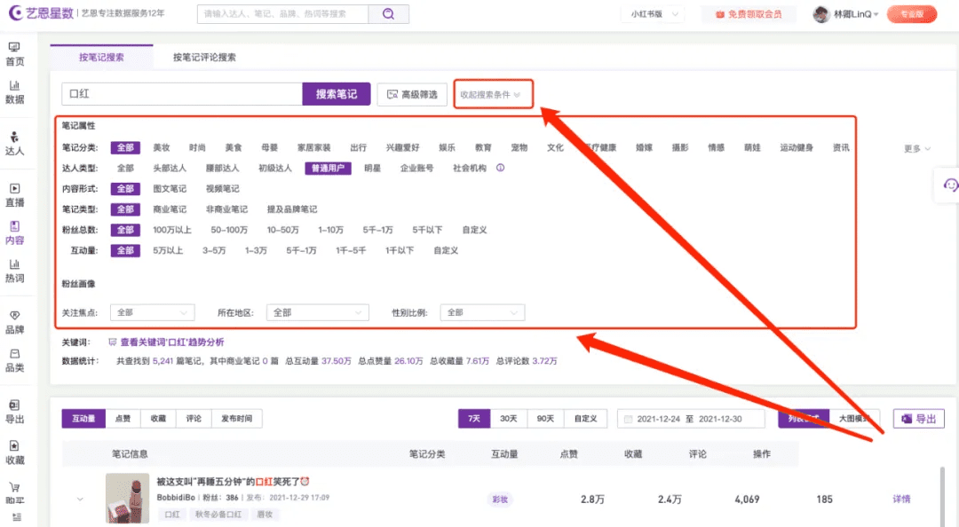Screen dimensions: 959x527
Task: Switch to 按笔记搜索 tab
Action: [x=101, y=57]
